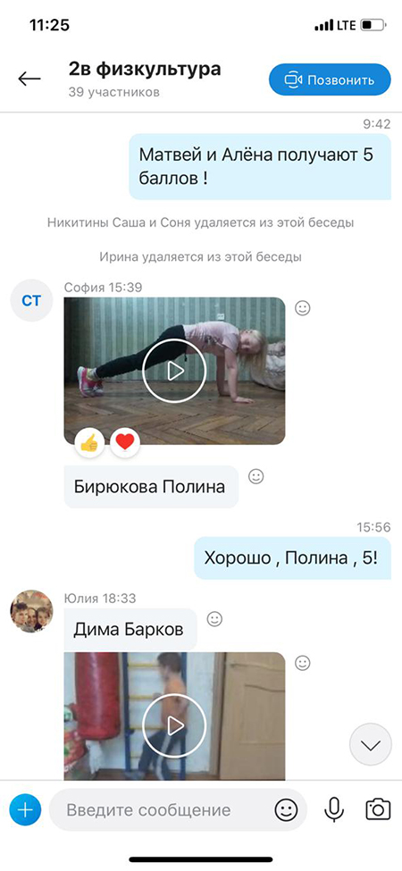Tap the back arrow in the header

(x=29, y=79)
